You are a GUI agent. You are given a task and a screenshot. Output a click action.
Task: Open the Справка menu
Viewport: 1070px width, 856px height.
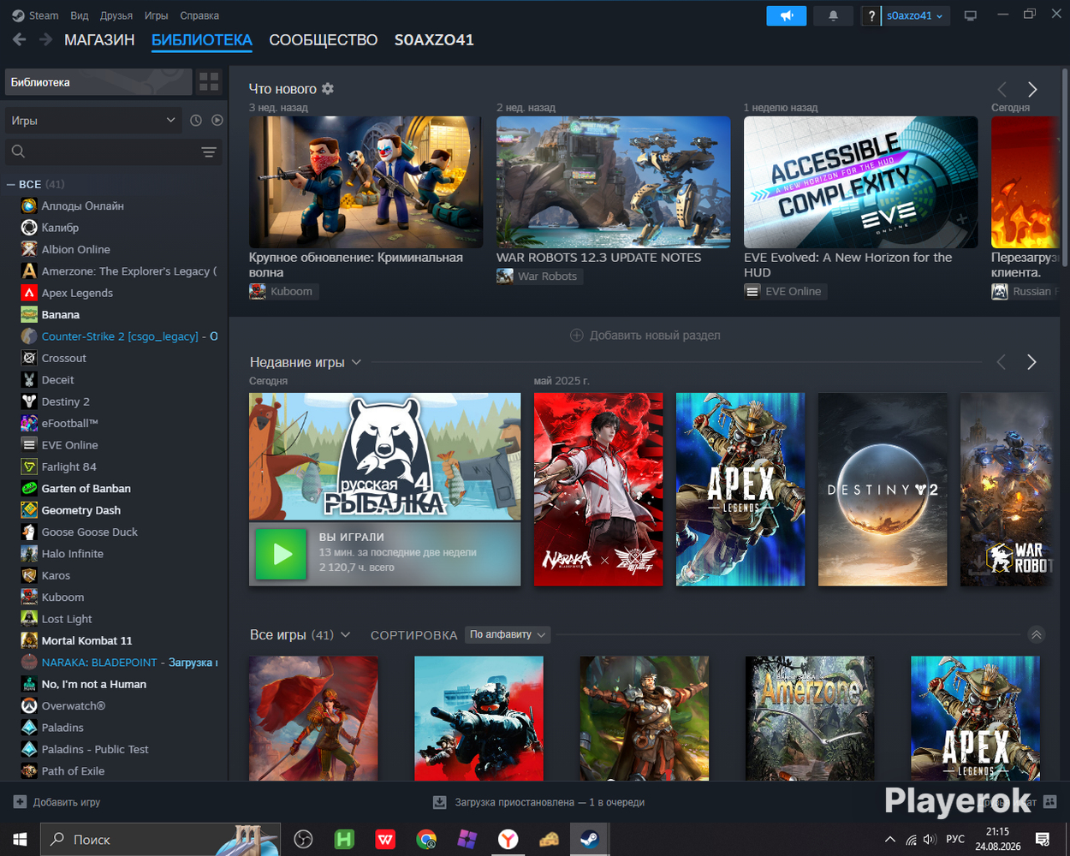coord(199,15)
